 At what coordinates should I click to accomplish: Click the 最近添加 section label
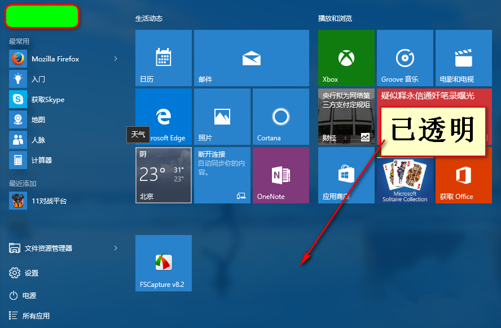click(23, 184)
